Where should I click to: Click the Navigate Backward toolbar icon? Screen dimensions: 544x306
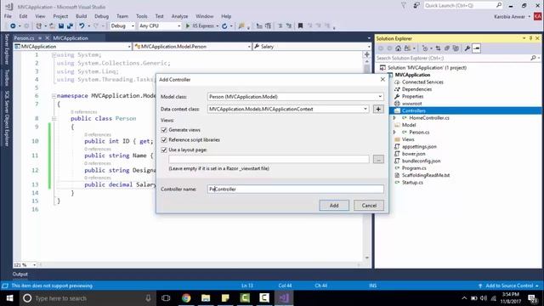click(13, 26)
